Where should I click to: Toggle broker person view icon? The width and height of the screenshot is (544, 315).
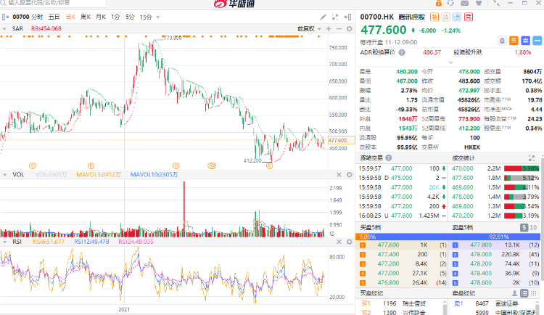click(x=514, y=293)
